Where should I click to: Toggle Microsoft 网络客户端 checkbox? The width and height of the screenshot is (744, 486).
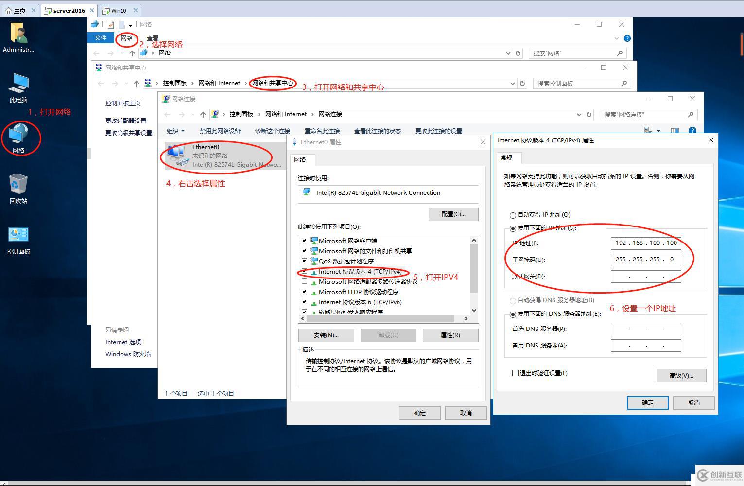(x=304, y=240)
